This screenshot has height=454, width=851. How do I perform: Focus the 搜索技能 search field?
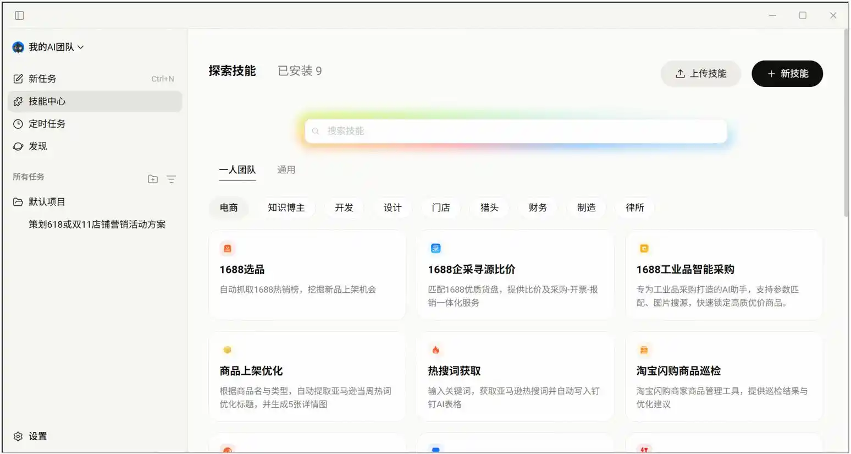tap(516, 131)
